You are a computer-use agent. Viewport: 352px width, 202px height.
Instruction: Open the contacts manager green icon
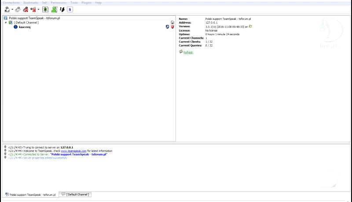click(x=54, y=9)
